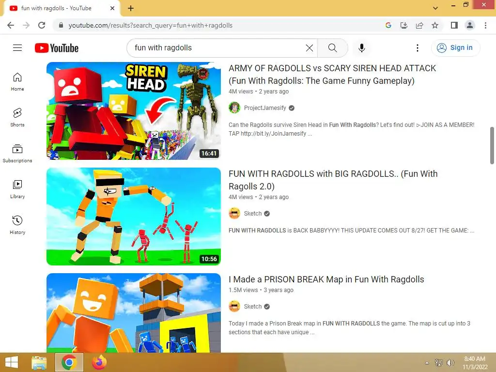496x372 pixels.
Task: Open the BIG RAGDOLLS video thumbnail
Action: tap(134, 217)
